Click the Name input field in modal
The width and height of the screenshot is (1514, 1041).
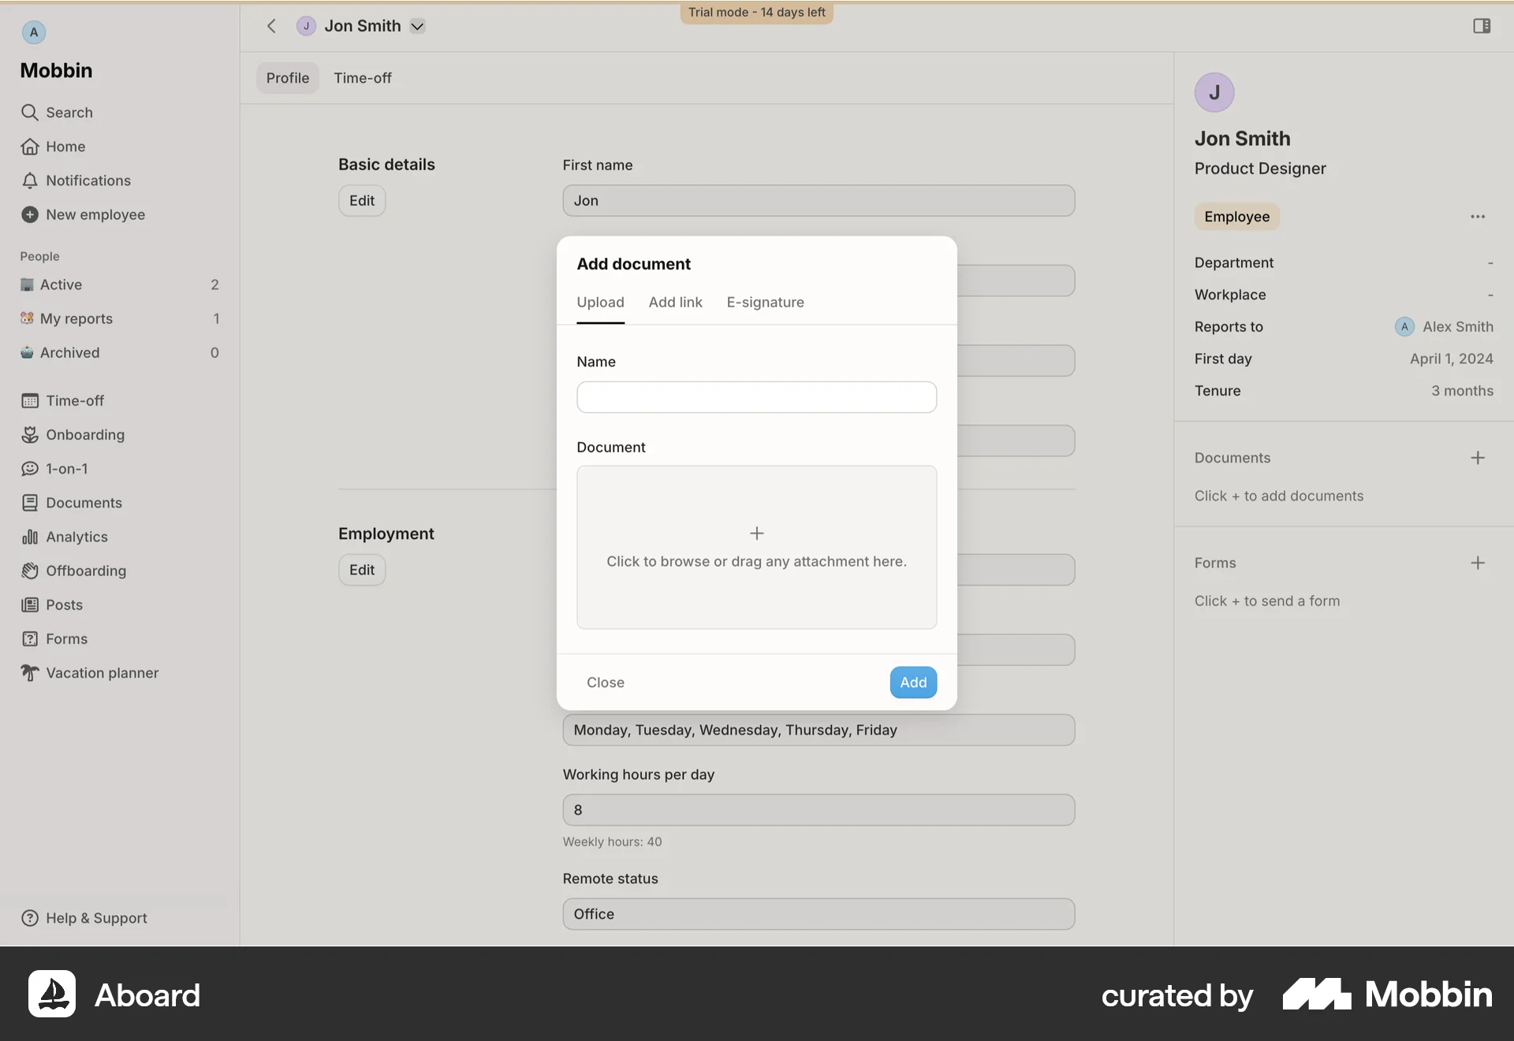point(756,396)
